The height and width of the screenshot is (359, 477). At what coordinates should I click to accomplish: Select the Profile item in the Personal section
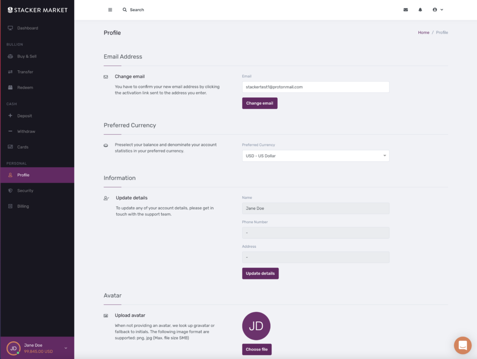(x=23, y=175)
